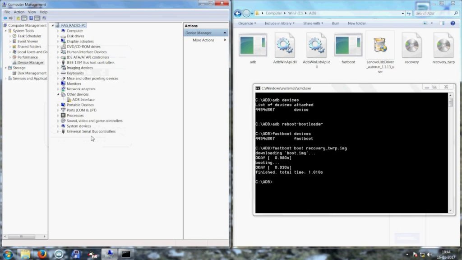This screenshot has width=462, height=260.
Task: Show hidden system tray icons
Action: click(407, 255)
